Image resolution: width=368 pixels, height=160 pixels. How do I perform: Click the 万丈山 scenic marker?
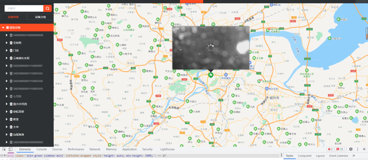(175, 71)
